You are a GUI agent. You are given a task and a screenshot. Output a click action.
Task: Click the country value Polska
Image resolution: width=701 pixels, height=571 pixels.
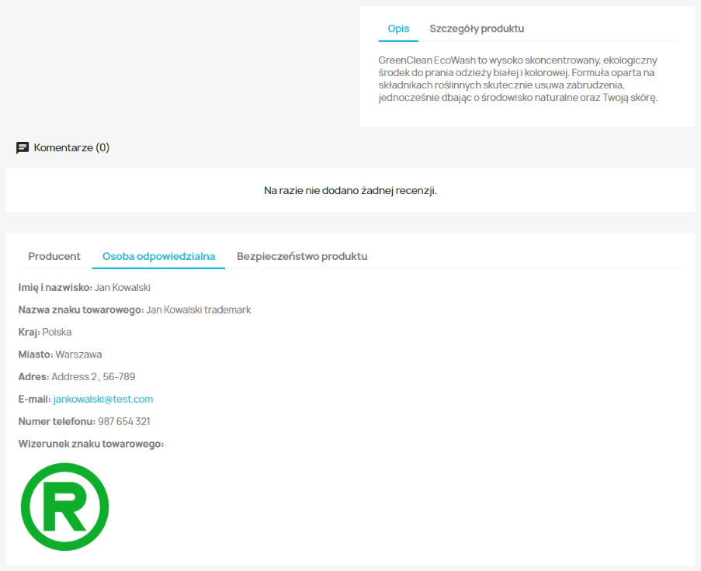pyautogui.click(x=57, y=332)
